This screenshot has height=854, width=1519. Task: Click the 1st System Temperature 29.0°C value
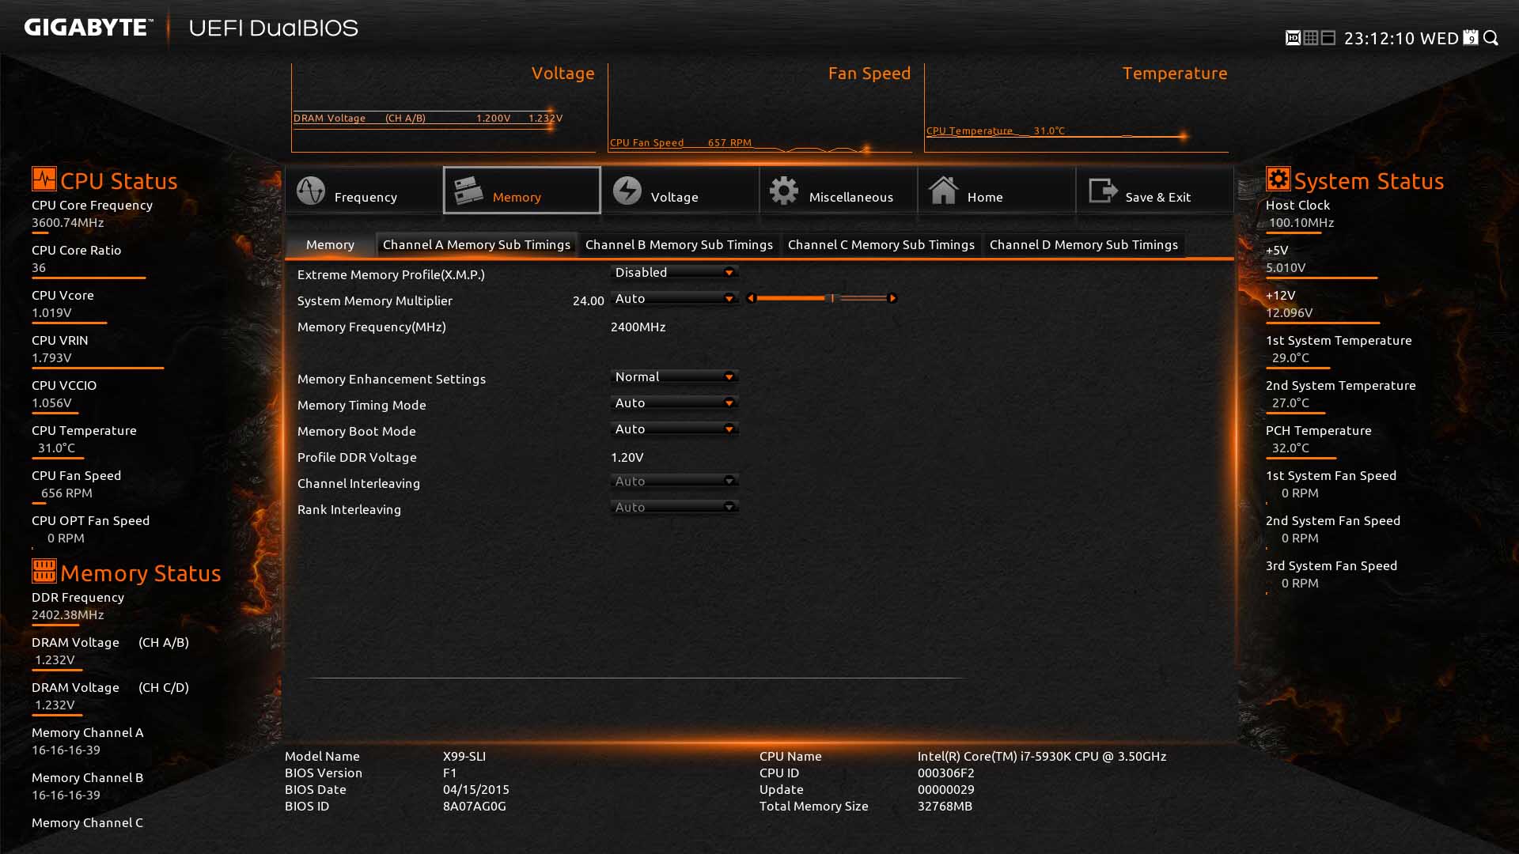[x=1290, y=357]
